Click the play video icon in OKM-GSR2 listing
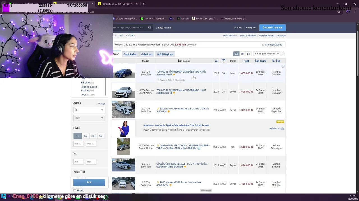Screen dimensions: 359x201 pyautogui.click(x=199, y=148)
